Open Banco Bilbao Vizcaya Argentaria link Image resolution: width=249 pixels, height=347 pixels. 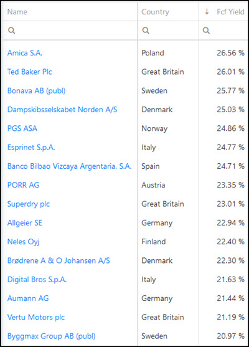click(70, 166)
